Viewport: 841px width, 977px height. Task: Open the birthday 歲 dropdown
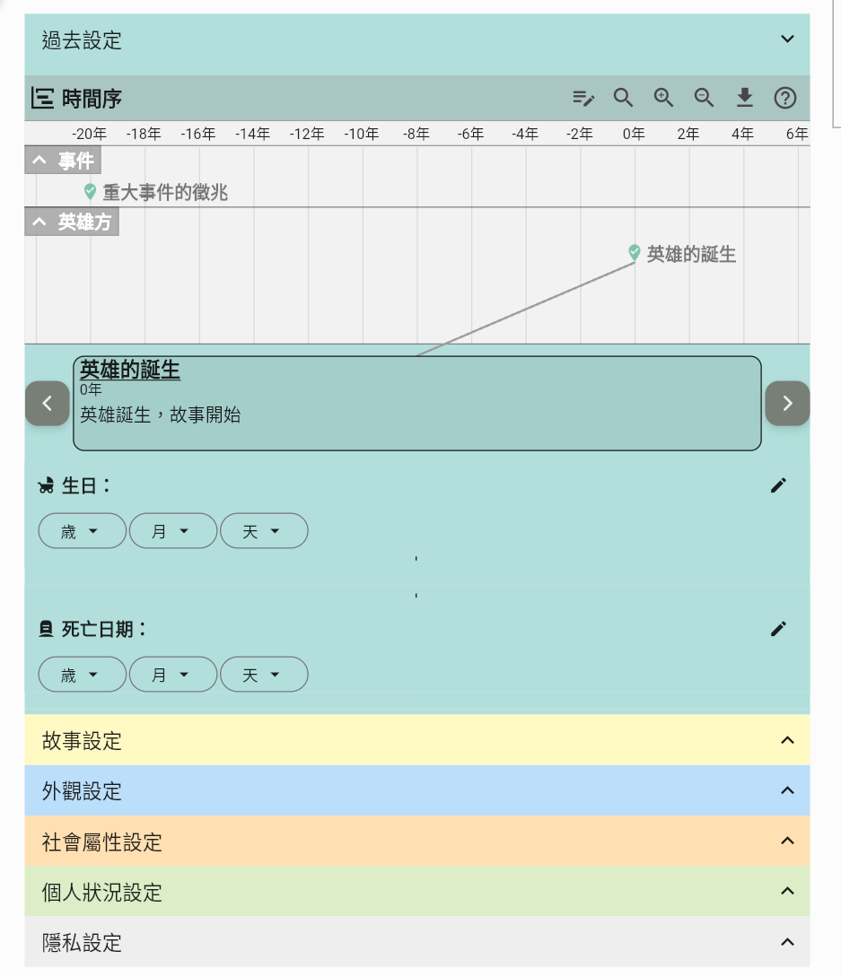[x=83, y=531]
